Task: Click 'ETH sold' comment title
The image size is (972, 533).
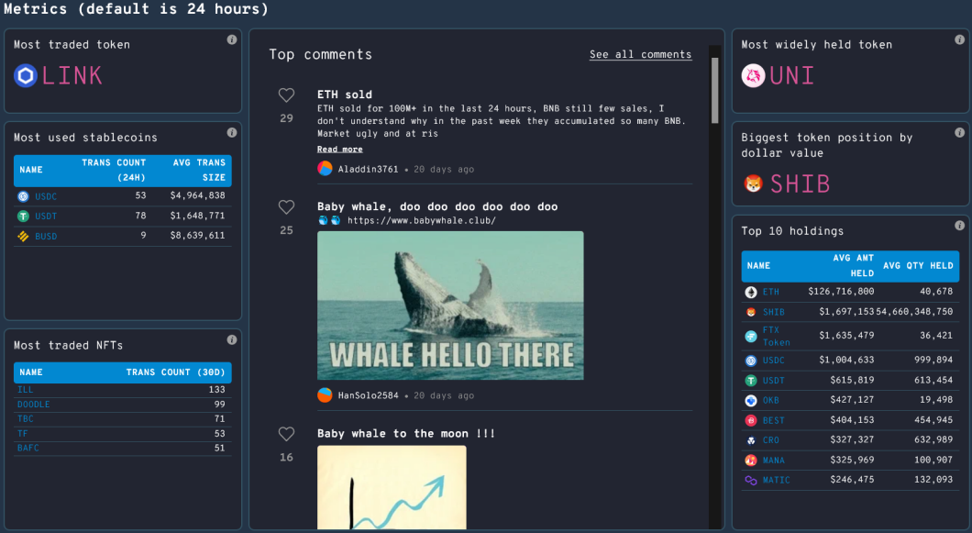Action: pyautogui.click(x=345, y=94)
